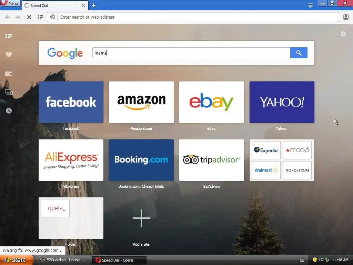Open the AliExpress speed dial tile
Viewport: 353px width, 265px height.
pyautogui.click(x=71, y=160)
